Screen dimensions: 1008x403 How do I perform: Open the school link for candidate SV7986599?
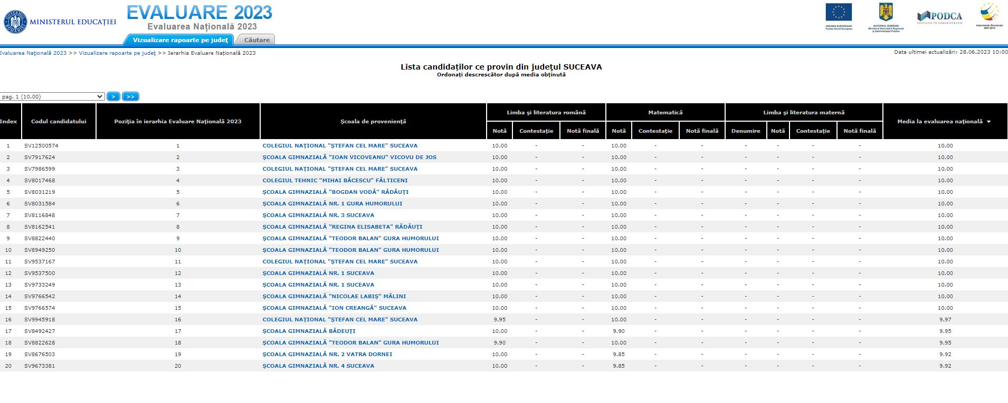pyautogui.click(x=340, y=169)
